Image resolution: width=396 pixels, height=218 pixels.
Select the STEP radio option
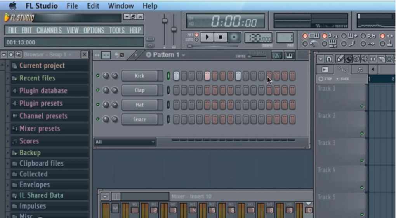tap(321, 79)
